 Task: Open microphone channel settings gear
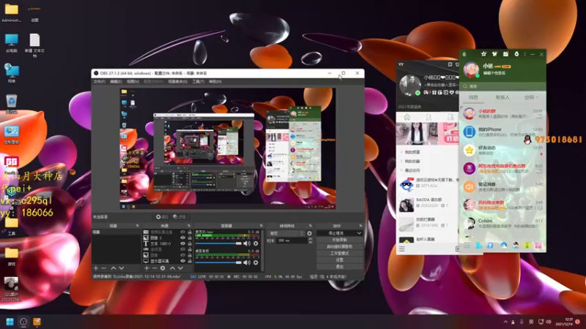[x=256, y=243]
